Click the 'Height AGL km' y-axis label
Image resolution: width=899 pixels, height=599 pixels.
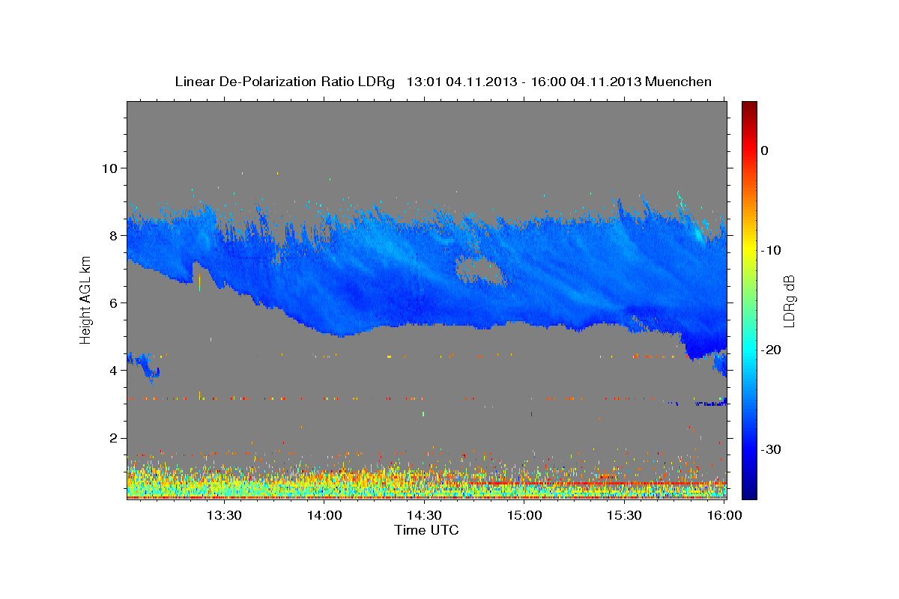click(86, 299)
